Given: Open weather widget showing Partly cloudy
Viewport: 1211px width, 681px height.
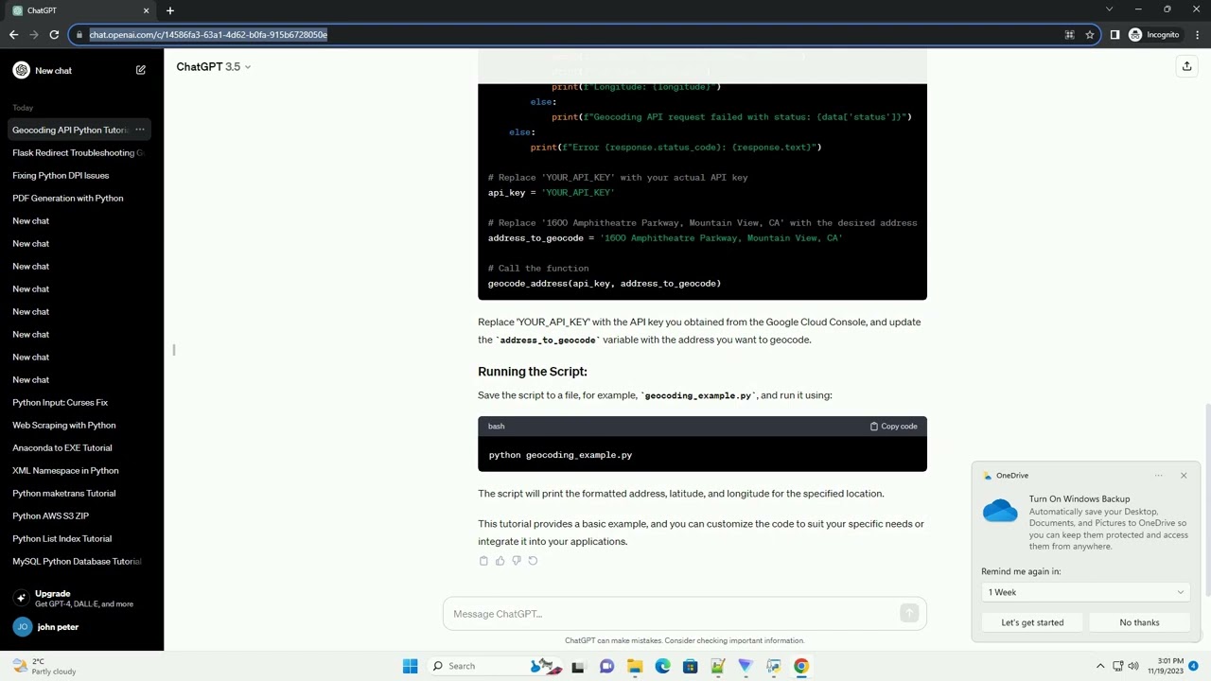Looking at the screenshot, I should click(x=44, y=666).
